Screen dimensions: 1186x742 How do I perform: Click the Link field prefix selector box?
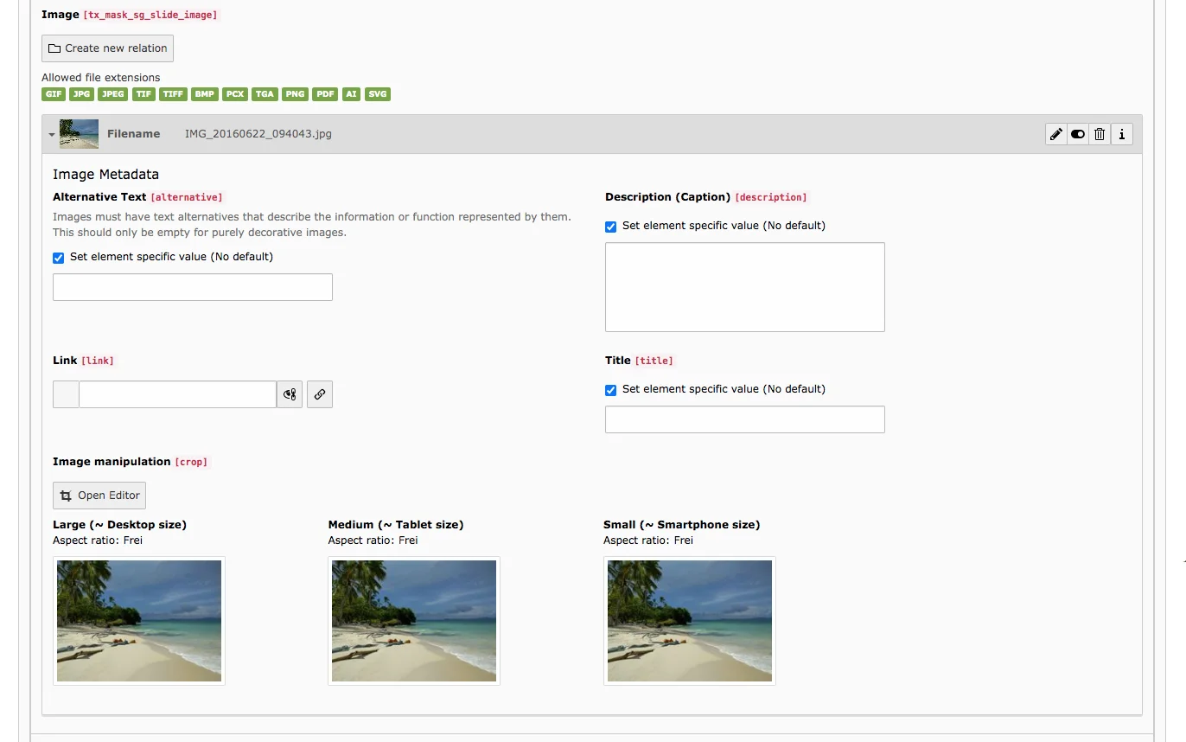click(x=65, y=394)
